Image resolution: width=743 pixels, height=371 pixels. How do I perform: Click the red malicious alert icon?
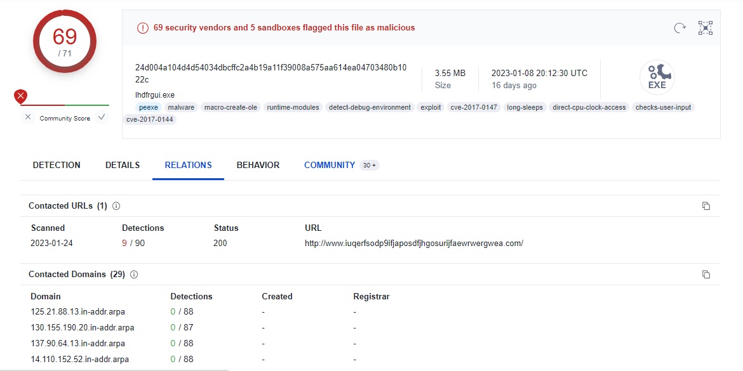[x=142, y=28]
